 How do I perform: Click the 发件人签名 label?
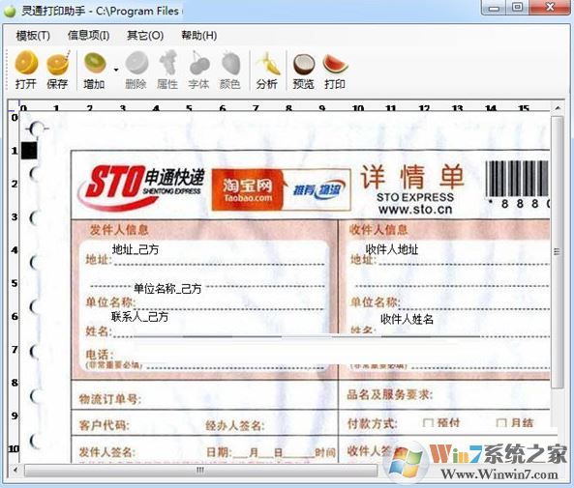point(106,452)
